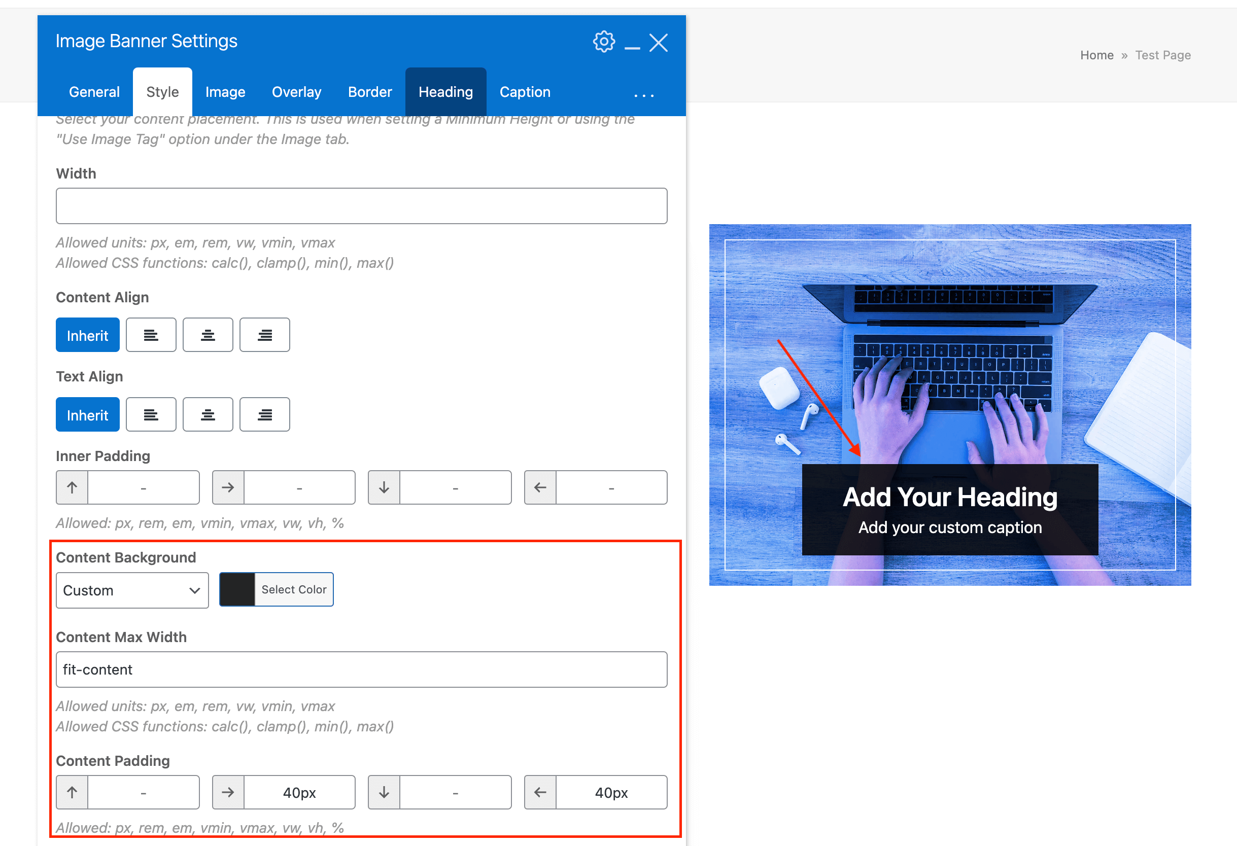Click the Inner Padding top arrow icon

72,487
